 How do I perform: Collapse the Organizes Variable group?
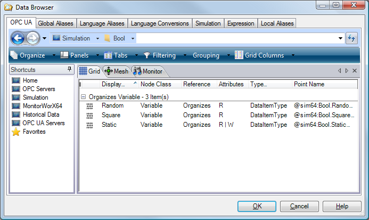pyautogui.click(x=84, y=97)
